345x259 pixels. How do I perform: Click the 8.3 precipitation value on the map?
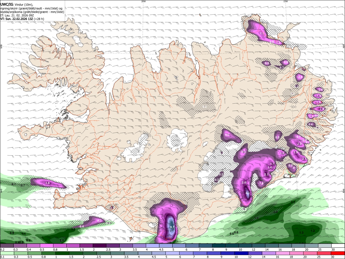[172, 227]
